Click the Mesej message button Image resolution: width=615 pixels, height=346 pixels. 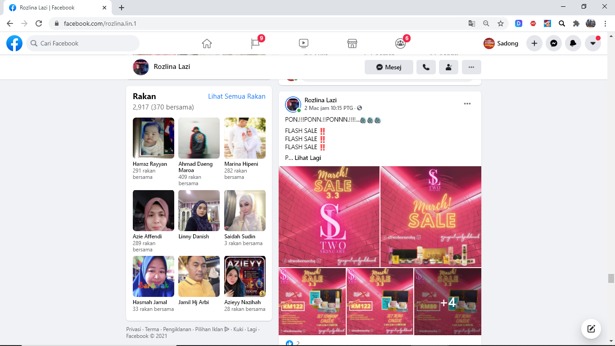click(x=389, y=67)
